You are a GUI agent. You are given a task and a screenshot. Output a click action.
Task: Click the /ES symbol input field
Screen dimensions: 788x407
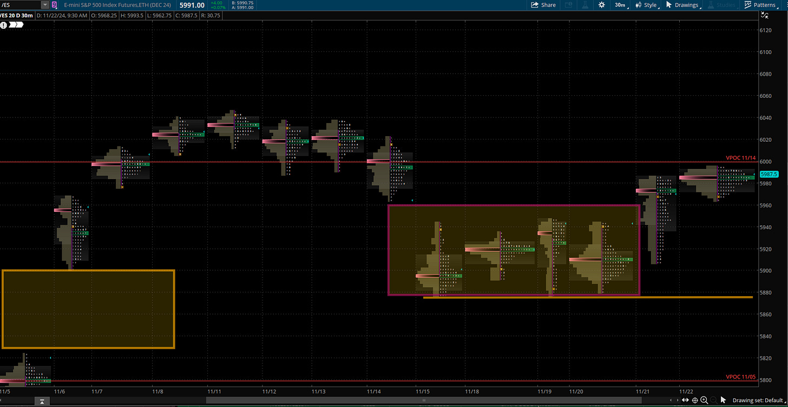coord(21,5)
